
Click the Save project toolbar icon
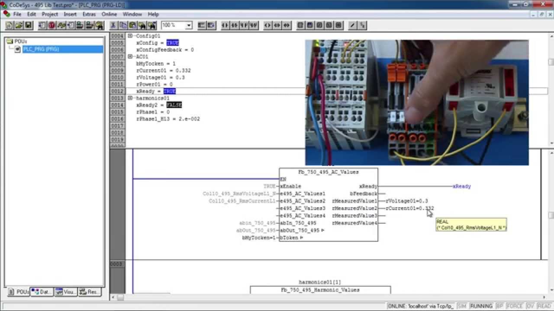29,25
